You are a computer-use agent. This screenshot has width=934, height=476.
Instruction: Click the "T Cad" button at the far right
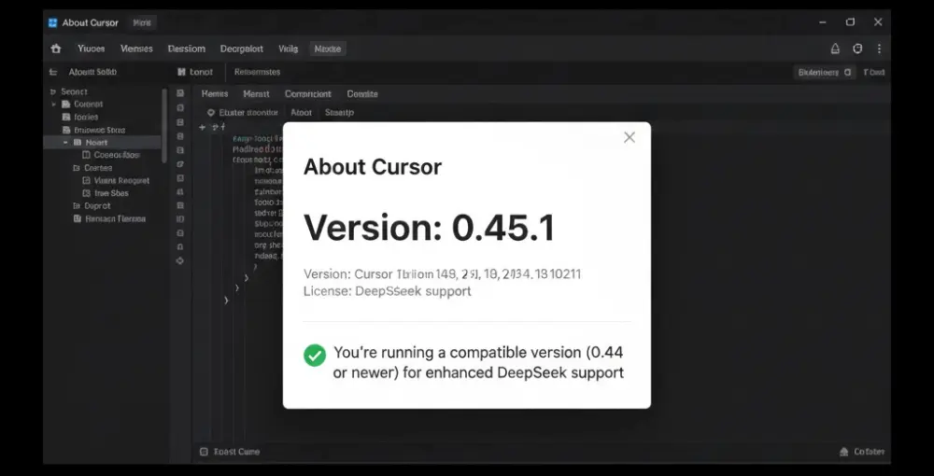click(874, 72)
